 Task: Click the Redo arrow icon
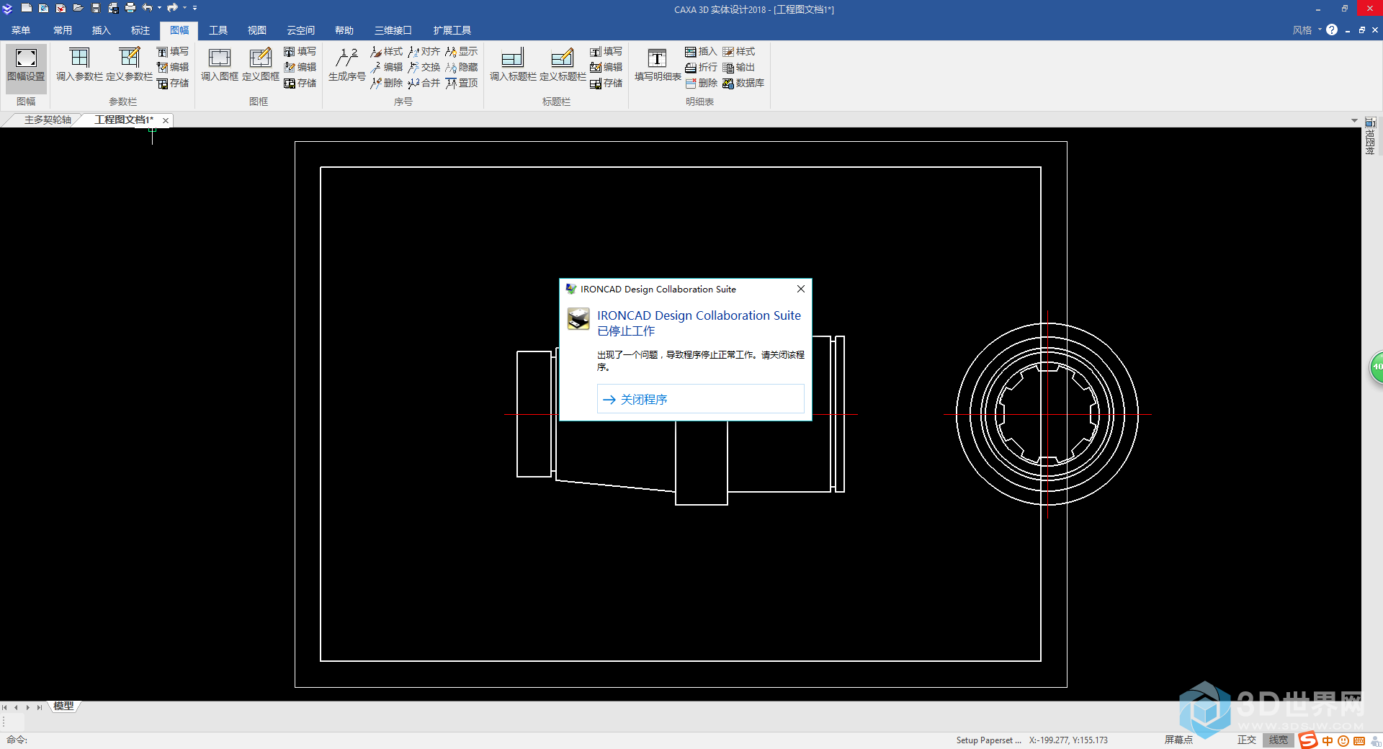pos(172,8)
